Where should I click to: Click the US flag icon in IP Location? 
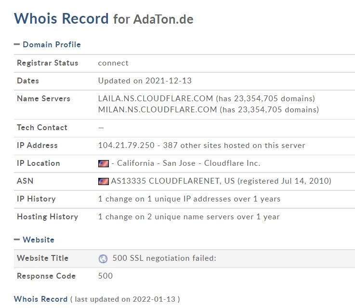(104, 163)
